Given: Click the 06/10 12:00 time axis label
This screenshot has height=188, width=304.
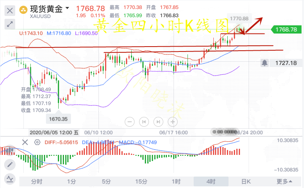Looking at the screenshot, I should pos(98,132).
